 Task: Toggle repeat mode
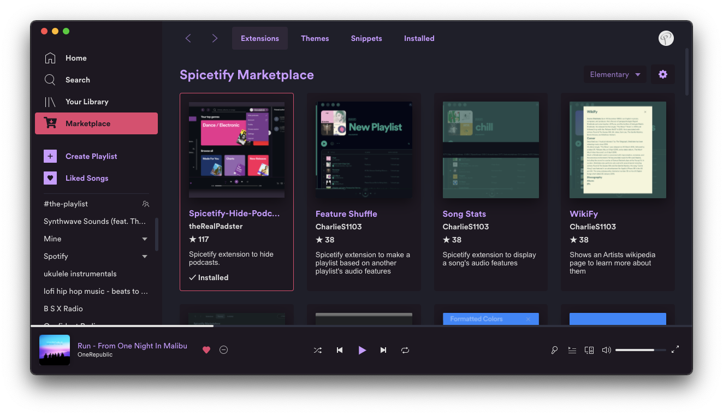(405, 350)
